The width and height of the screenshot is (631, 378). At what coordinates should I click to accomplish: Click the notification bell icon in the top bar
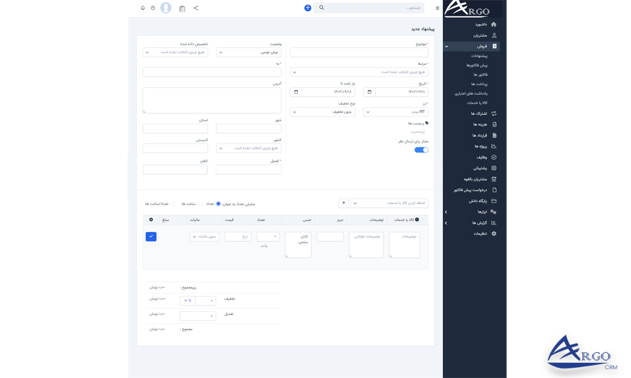point(144,9)
